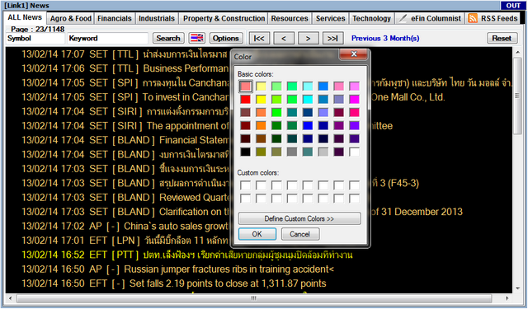Cancel the Color dialog
Viewport: 528px width, 309px height.
click(x=299, y=234)
